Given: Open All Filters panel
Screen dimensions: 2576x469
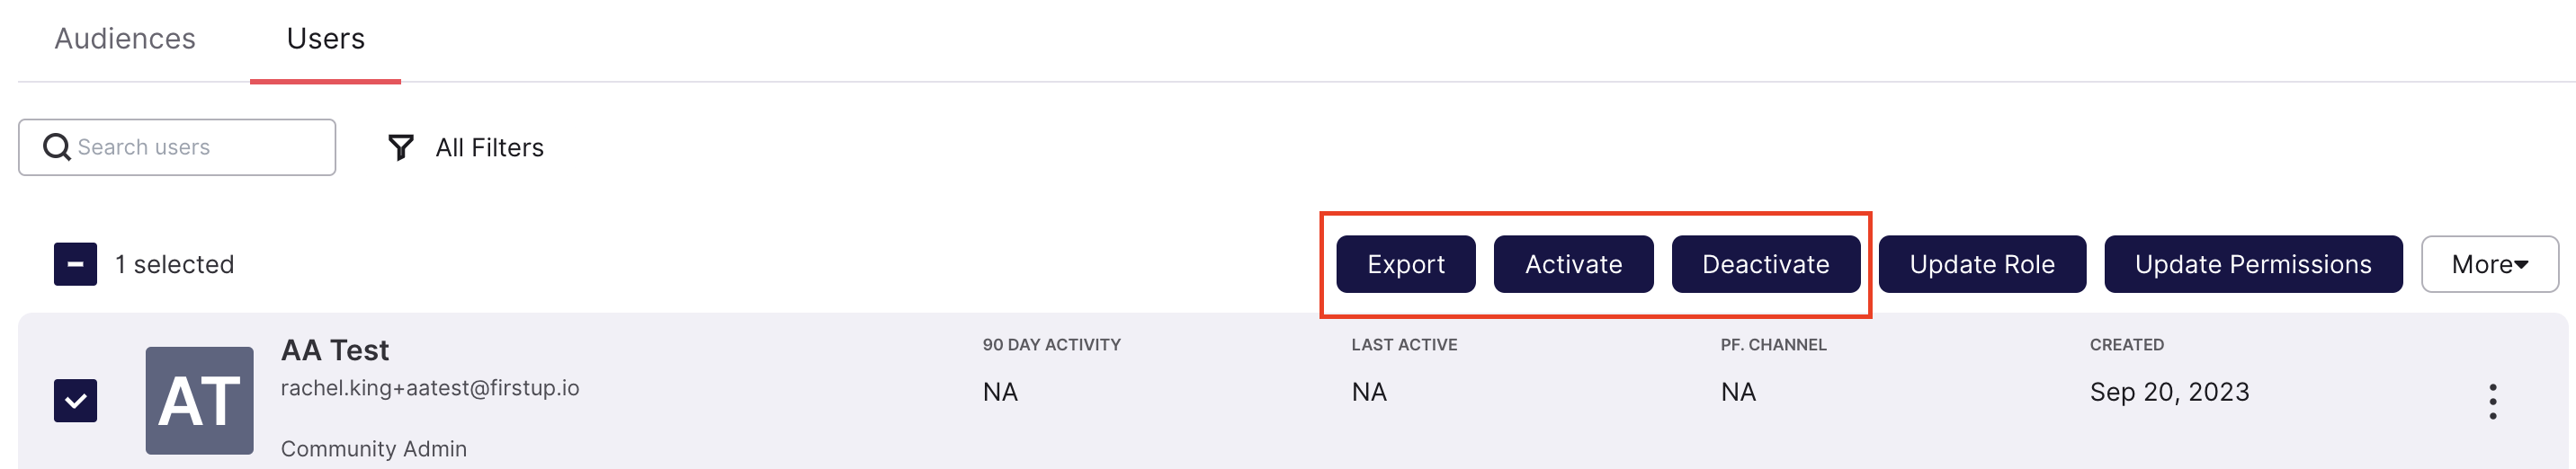Looking at the screenshot, I should (466, 147).
